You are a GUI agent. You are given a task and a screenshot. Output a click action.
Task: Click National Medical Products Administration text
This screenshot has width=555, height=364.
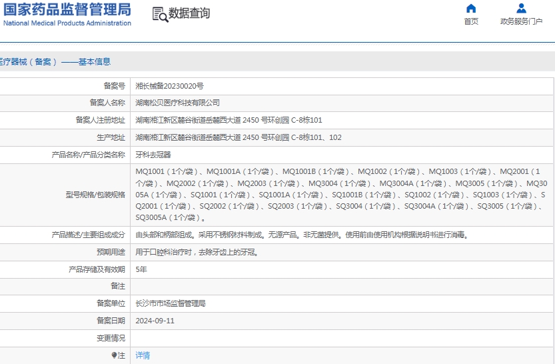(67, 23)
